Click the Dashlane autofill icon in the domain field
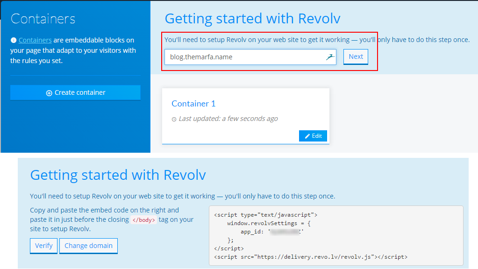This screenshot has height=269, width=478. tap(330, 57)
